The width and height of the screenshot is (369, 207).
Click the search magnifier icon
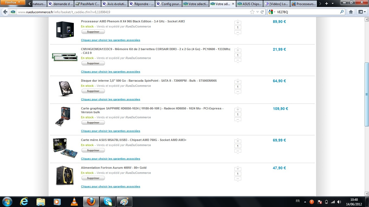[342, 12]
